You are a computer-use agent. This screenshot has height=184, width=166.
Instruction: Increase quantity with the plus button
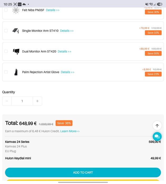click(x=37, y=101)
